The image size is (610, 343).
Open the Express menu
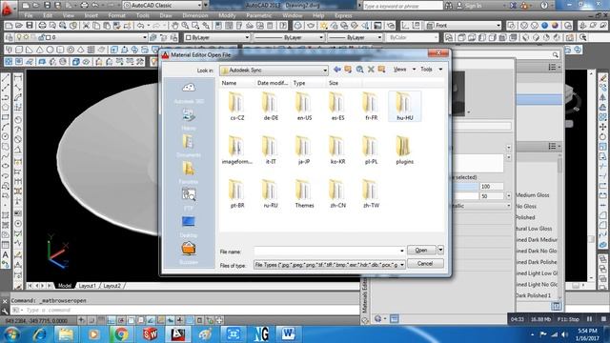tap(343, 15)
